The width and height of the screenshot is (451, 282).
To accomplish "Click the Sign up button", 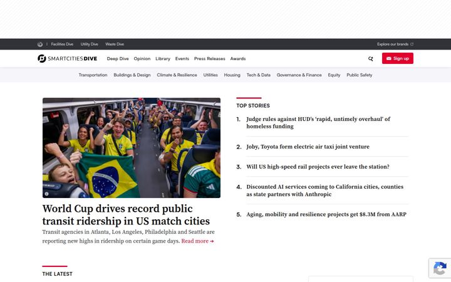I will click(x=398, y=58).
